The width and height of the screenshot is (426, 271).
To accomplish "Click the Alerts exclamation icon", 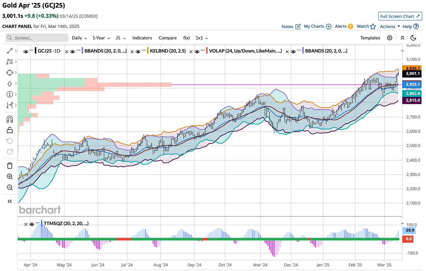I will [351, 26].
